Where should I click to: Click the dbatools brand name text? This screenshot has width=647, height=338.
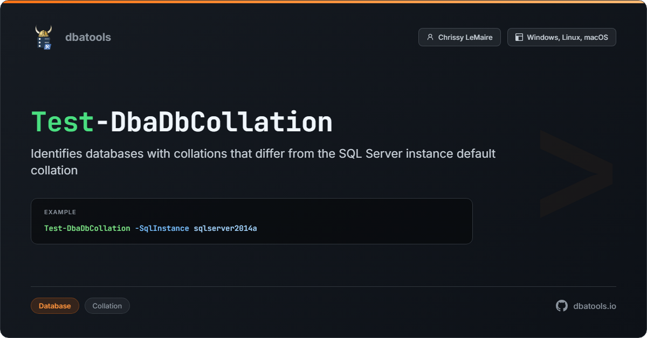coord(88,37)
